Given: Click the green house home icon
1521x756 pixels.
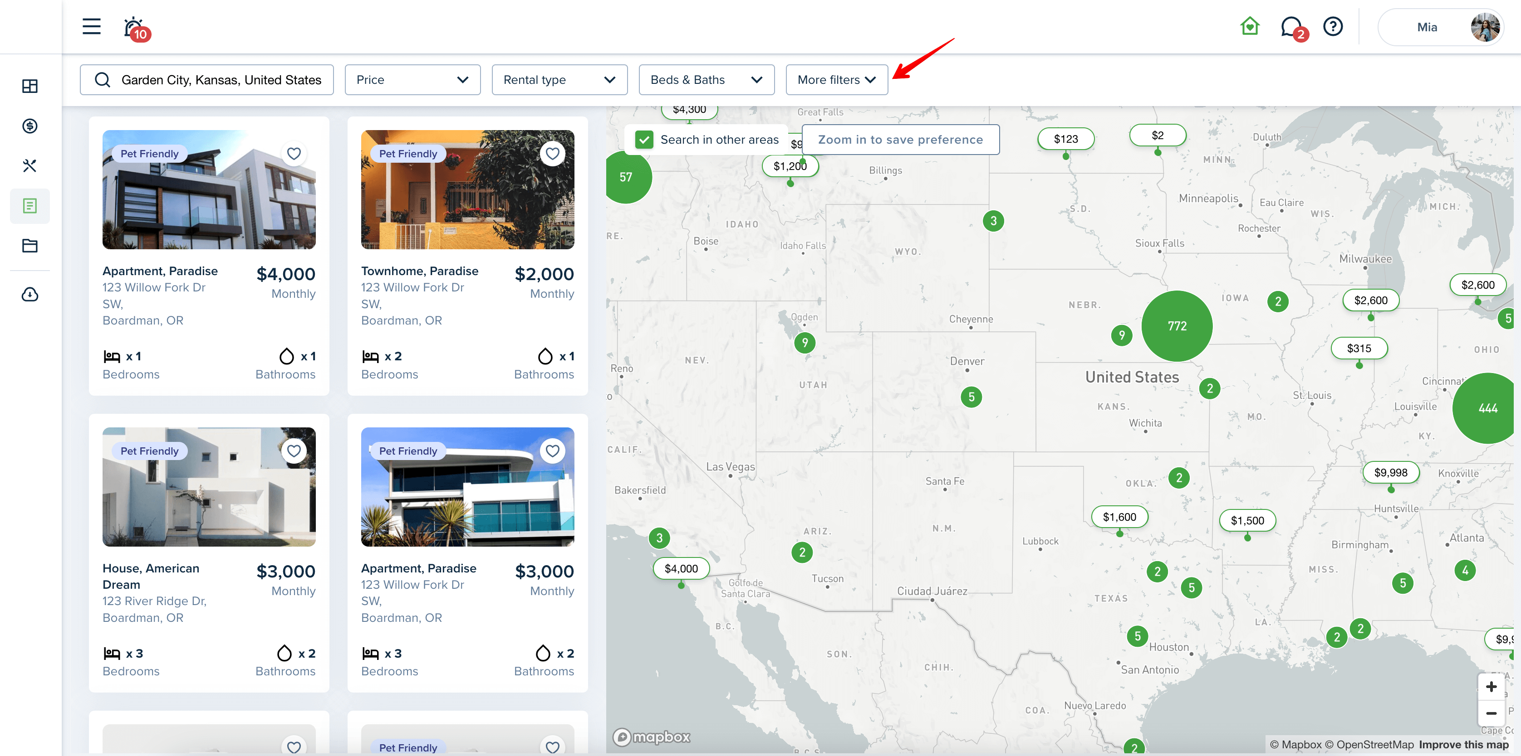Looking at the screenshot, I should [x=1250, y=27].
